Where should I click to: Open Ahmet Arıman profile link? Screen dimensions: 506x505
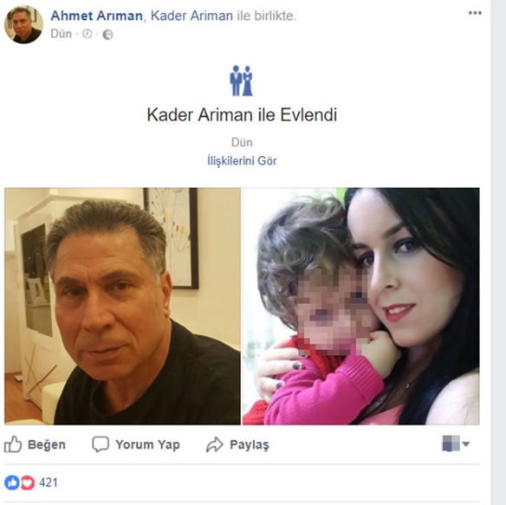96,16
